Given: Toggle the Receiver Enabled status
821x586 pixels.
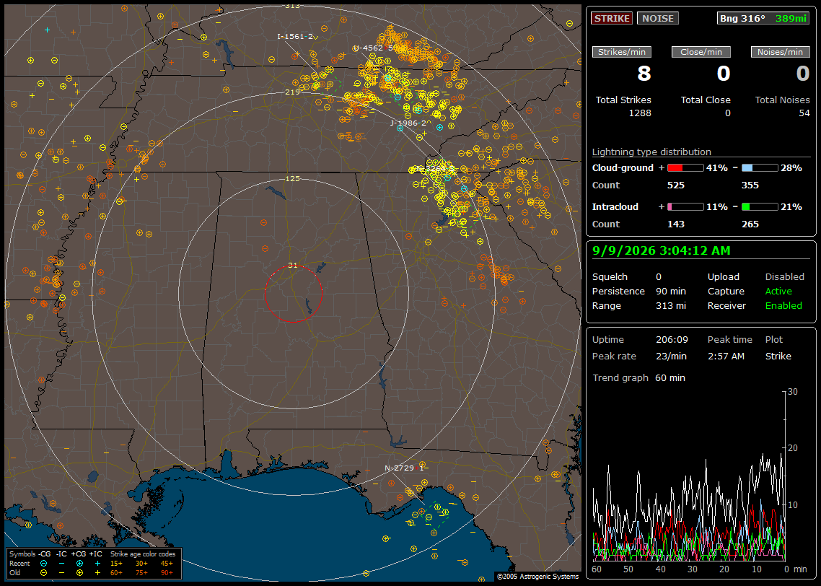Looking at the screenshot, I should (783, 305).
